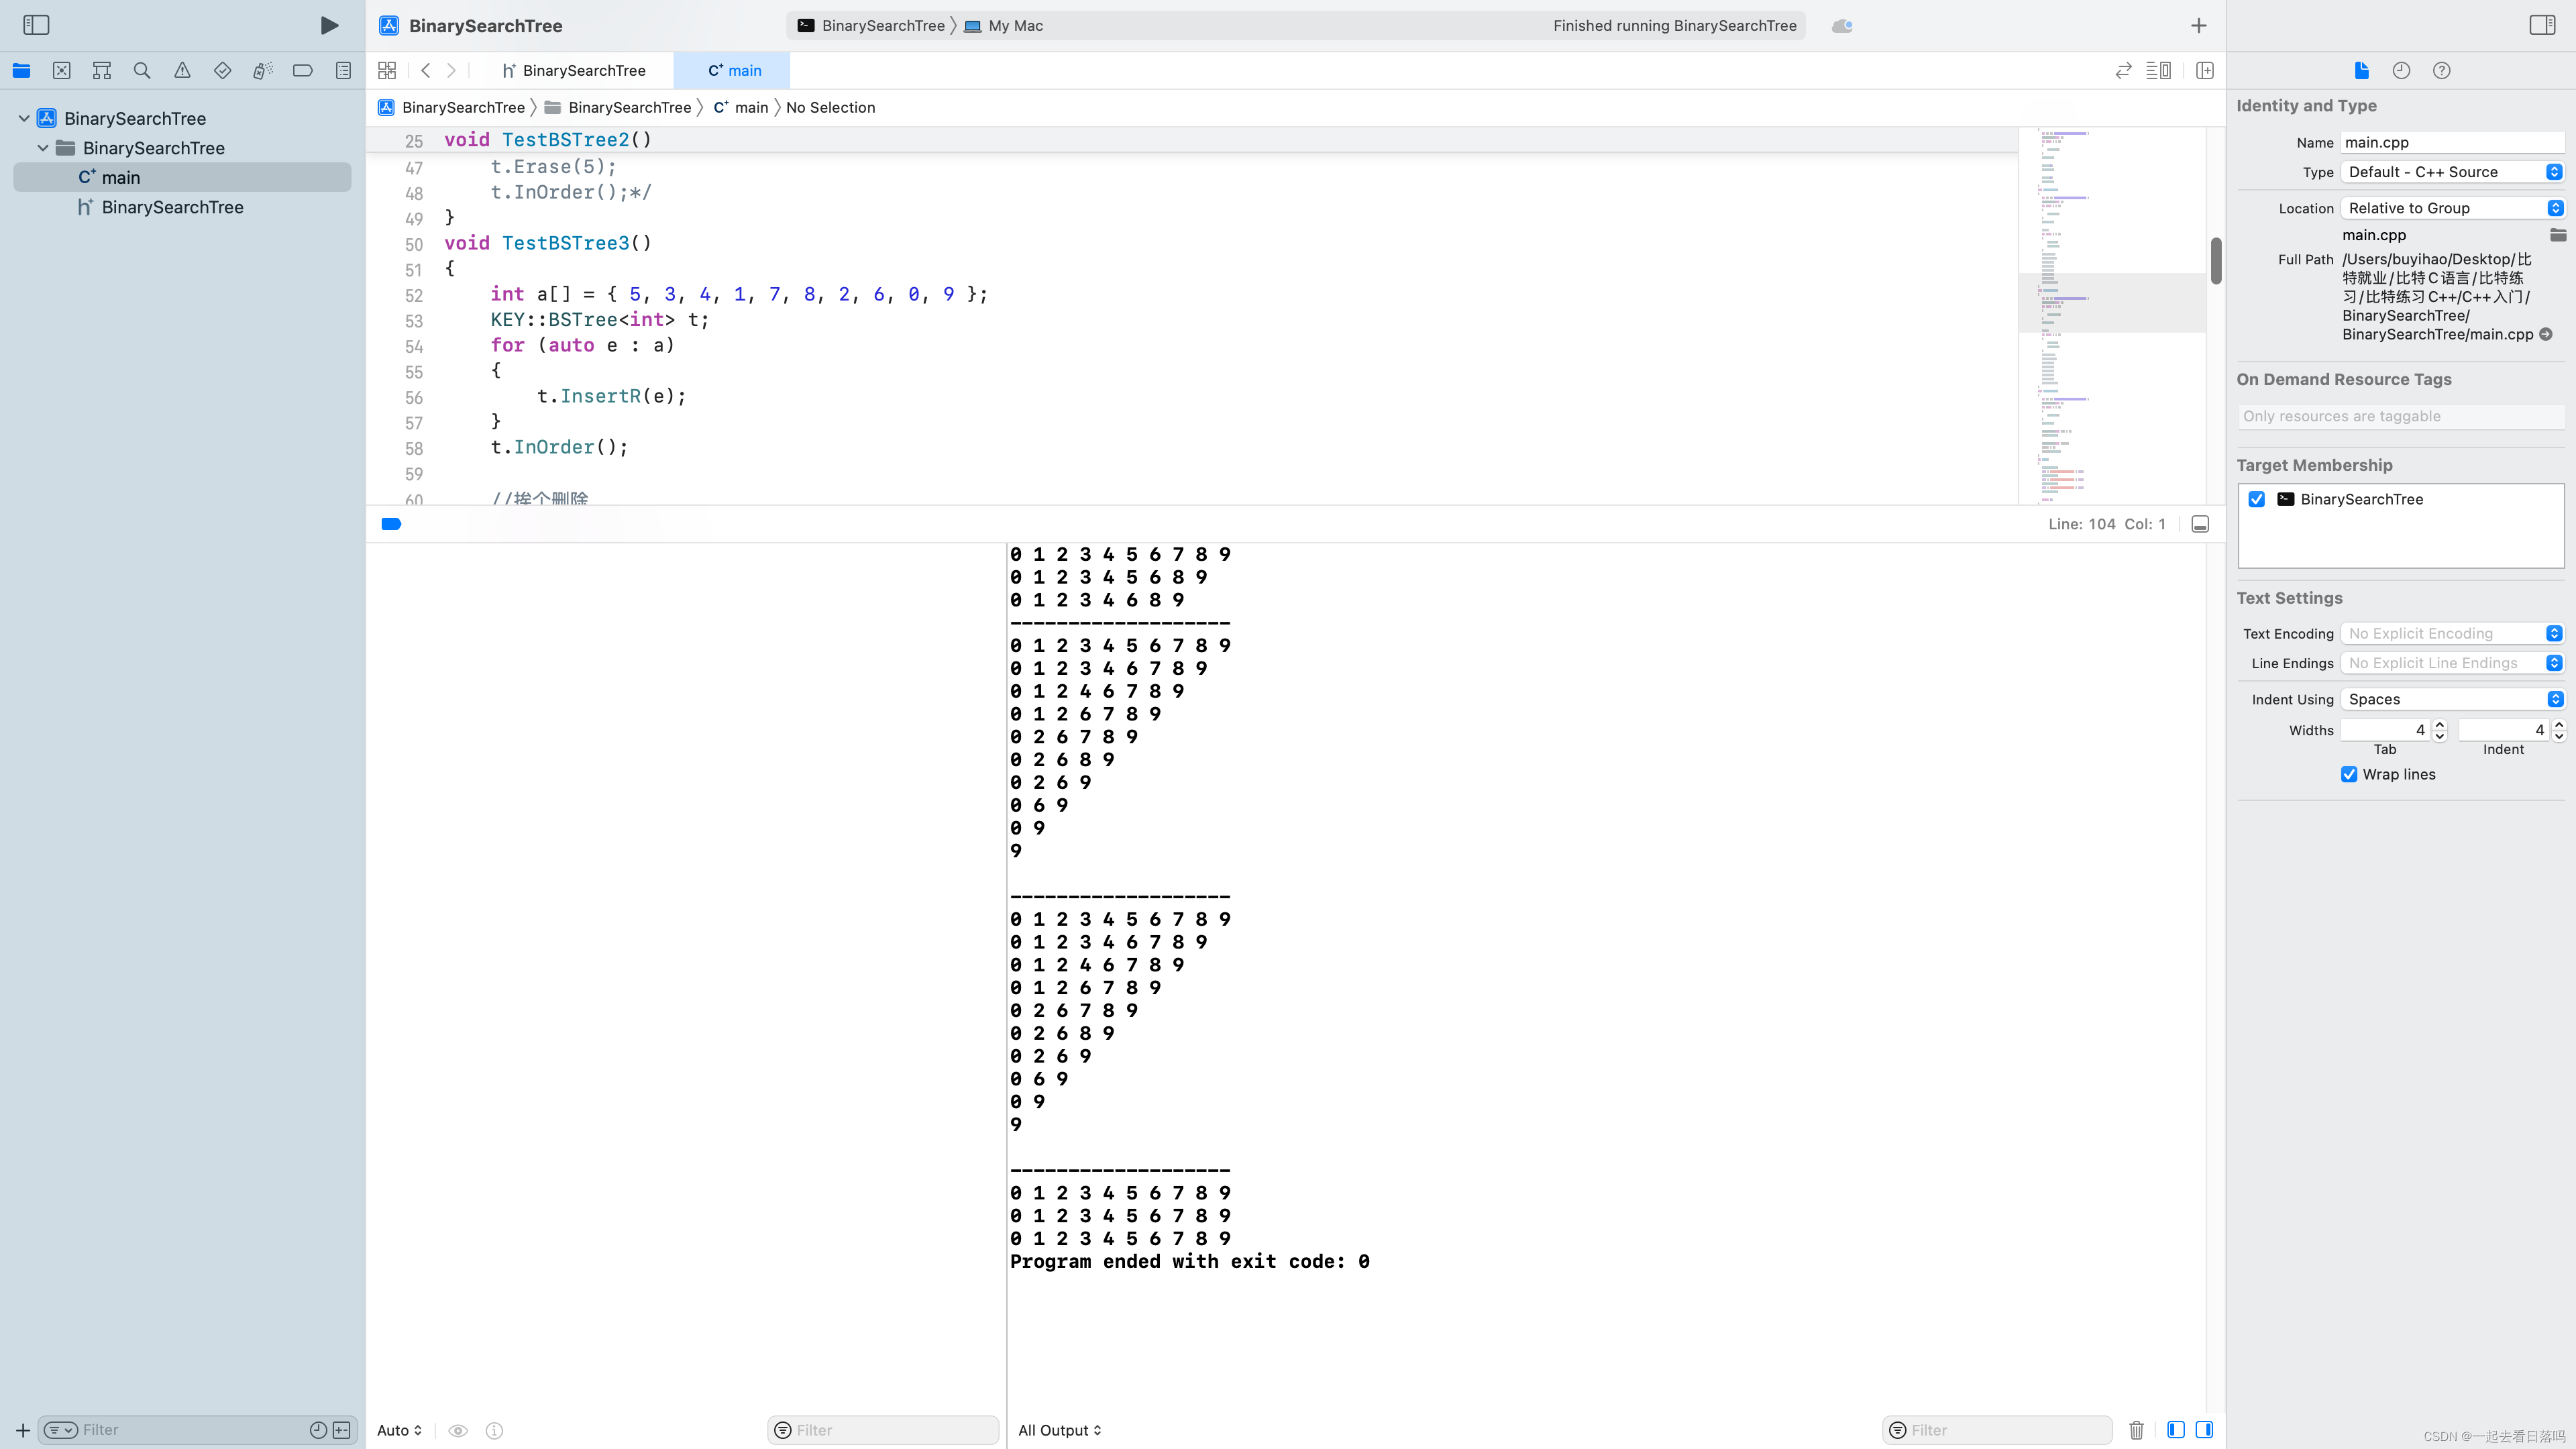The image size is (2576, 1449).
Task: Run the BinarySearchTree scheme
Action: click(329, 25)
